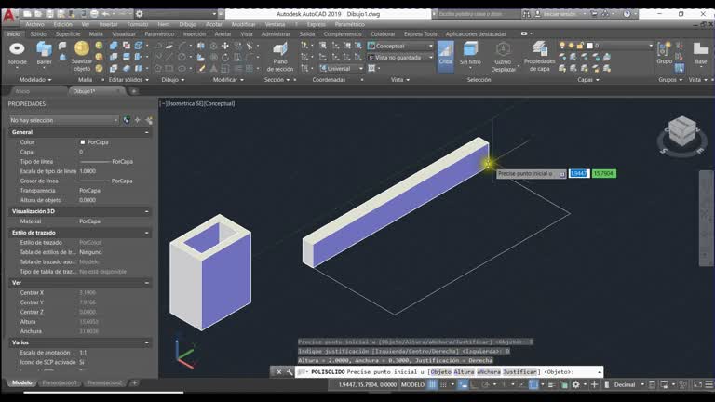Toggle snap mode dots in status bar
Screen dimensions: 715x402
[443, 384]
